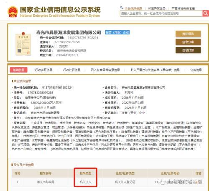Click shareholder name 寿光市财政局
This screenshot has height=191, width=209.
coord(46,182)
